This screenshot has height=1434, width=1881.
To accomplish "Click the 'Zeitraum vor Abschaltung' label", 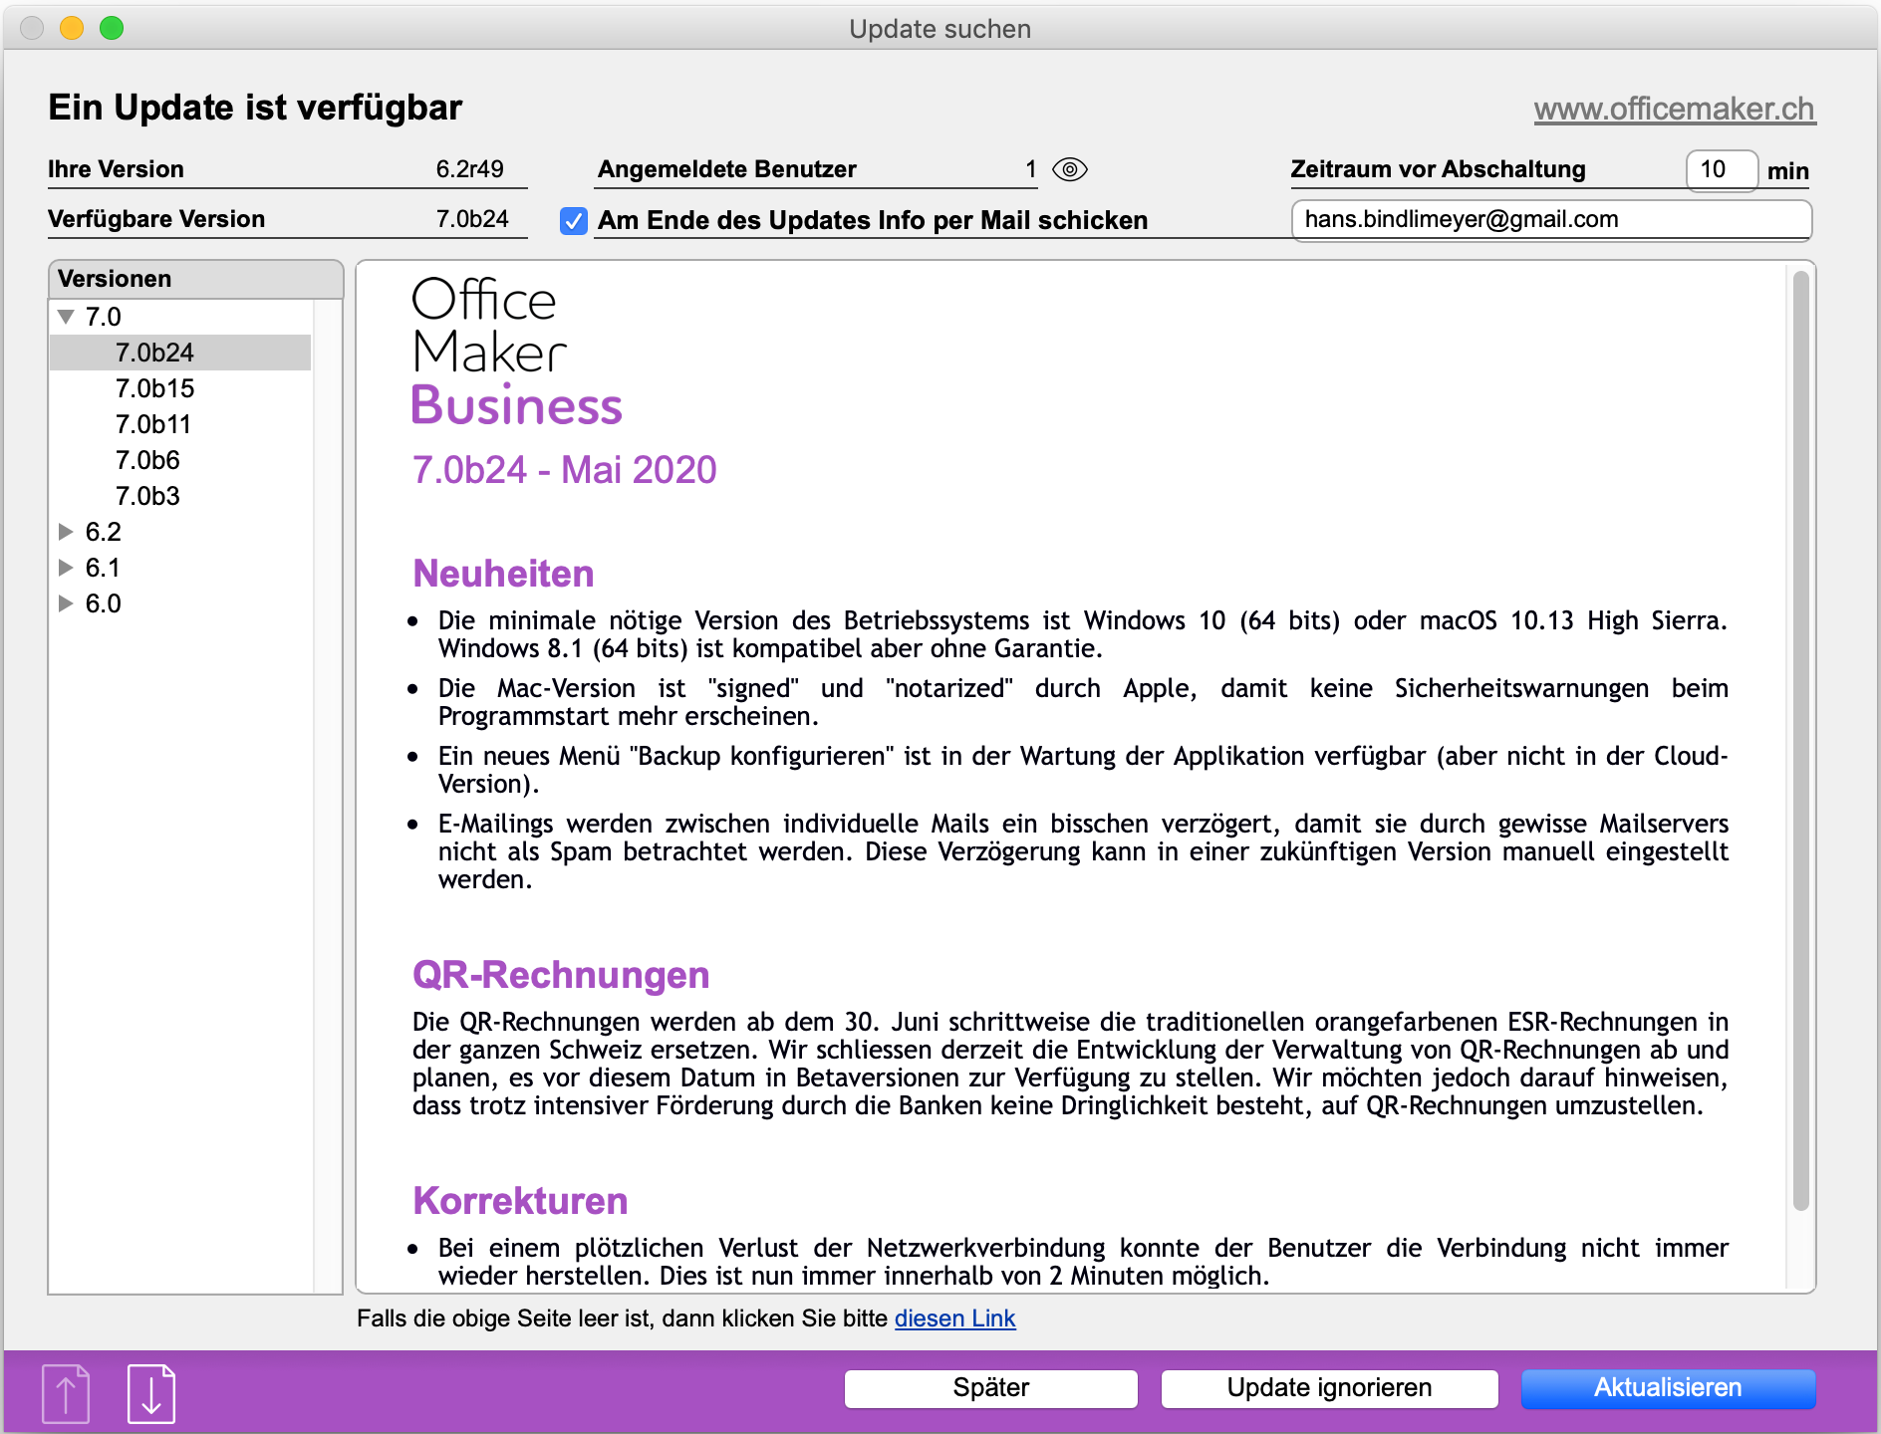I will point(1438,169).
